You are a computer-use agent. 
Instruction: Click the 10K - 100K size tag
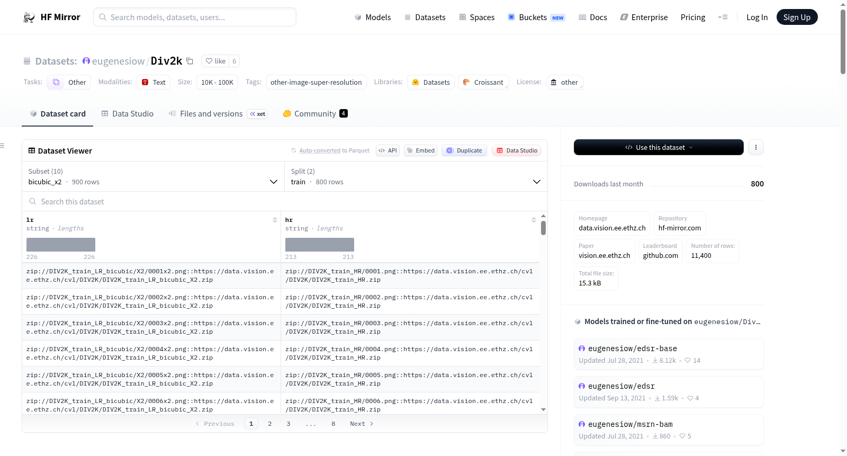click(x=217, y=82)
